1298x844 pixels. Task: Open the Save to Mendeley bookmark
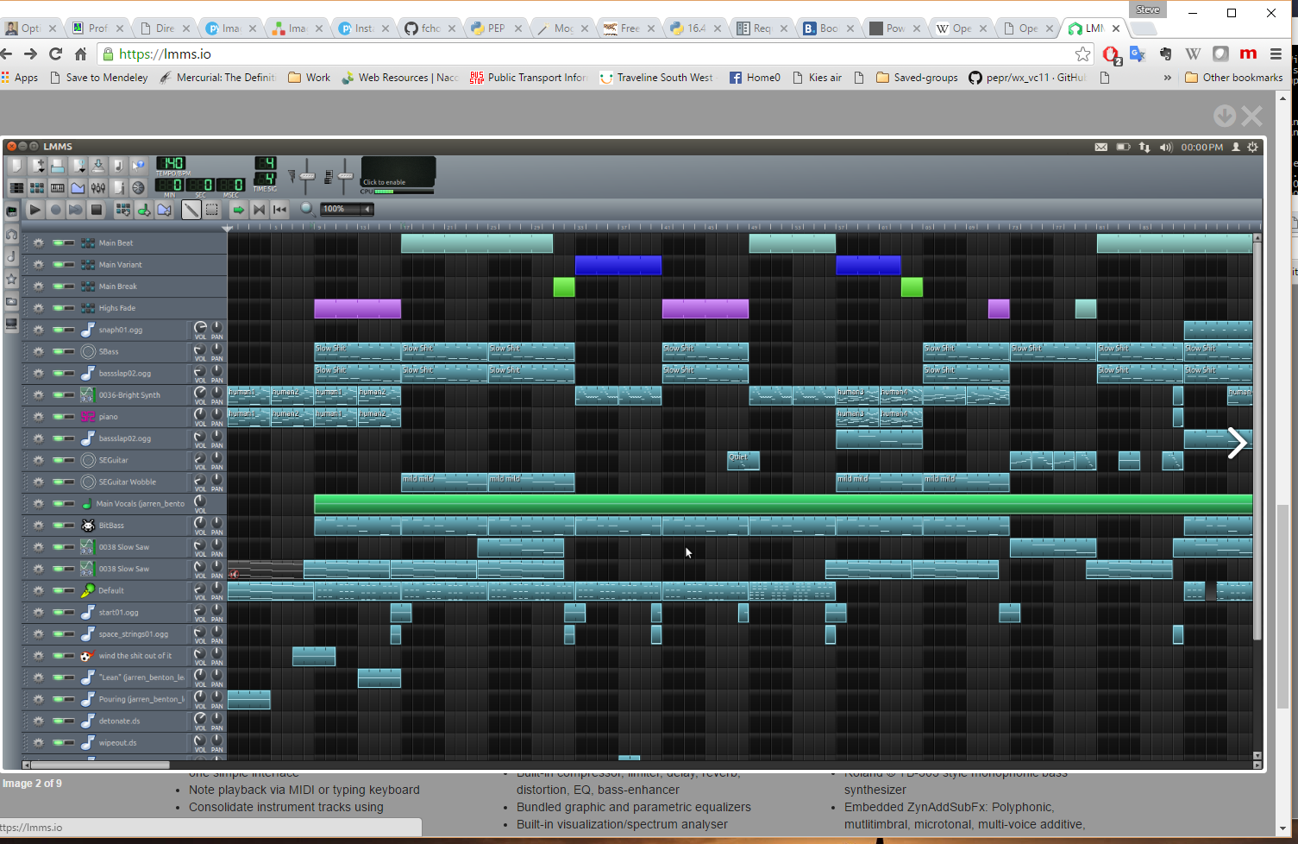click(x=99, y=78)
